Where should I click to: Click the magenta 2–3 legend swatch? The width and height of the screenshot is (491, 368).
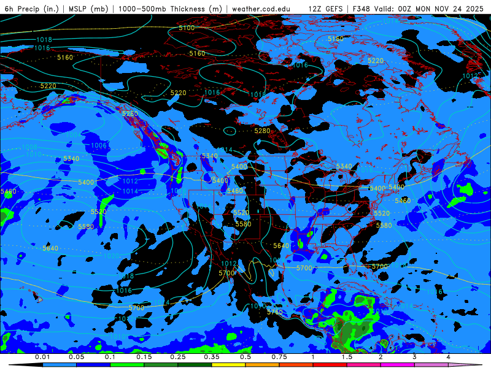click(x=398, y=365)
